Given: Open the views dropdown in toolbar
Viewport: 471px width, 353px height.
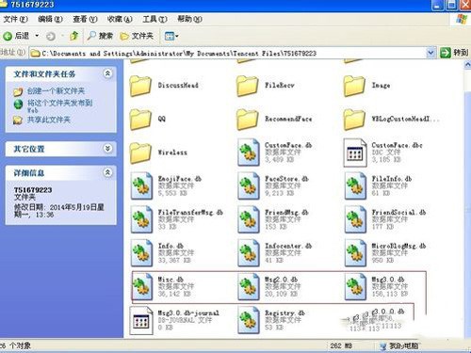Looking at the screenshot, I should 171,36.
